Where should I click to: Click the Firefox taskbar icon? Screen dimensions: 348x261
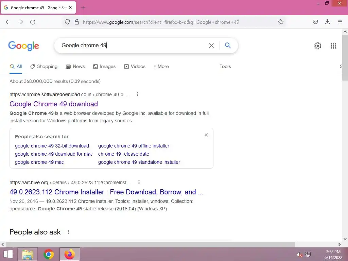70,254
